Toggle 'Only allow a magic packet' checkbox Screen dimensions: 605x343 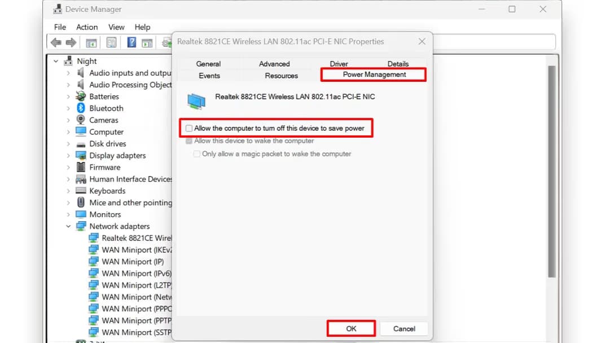(197, 154)
